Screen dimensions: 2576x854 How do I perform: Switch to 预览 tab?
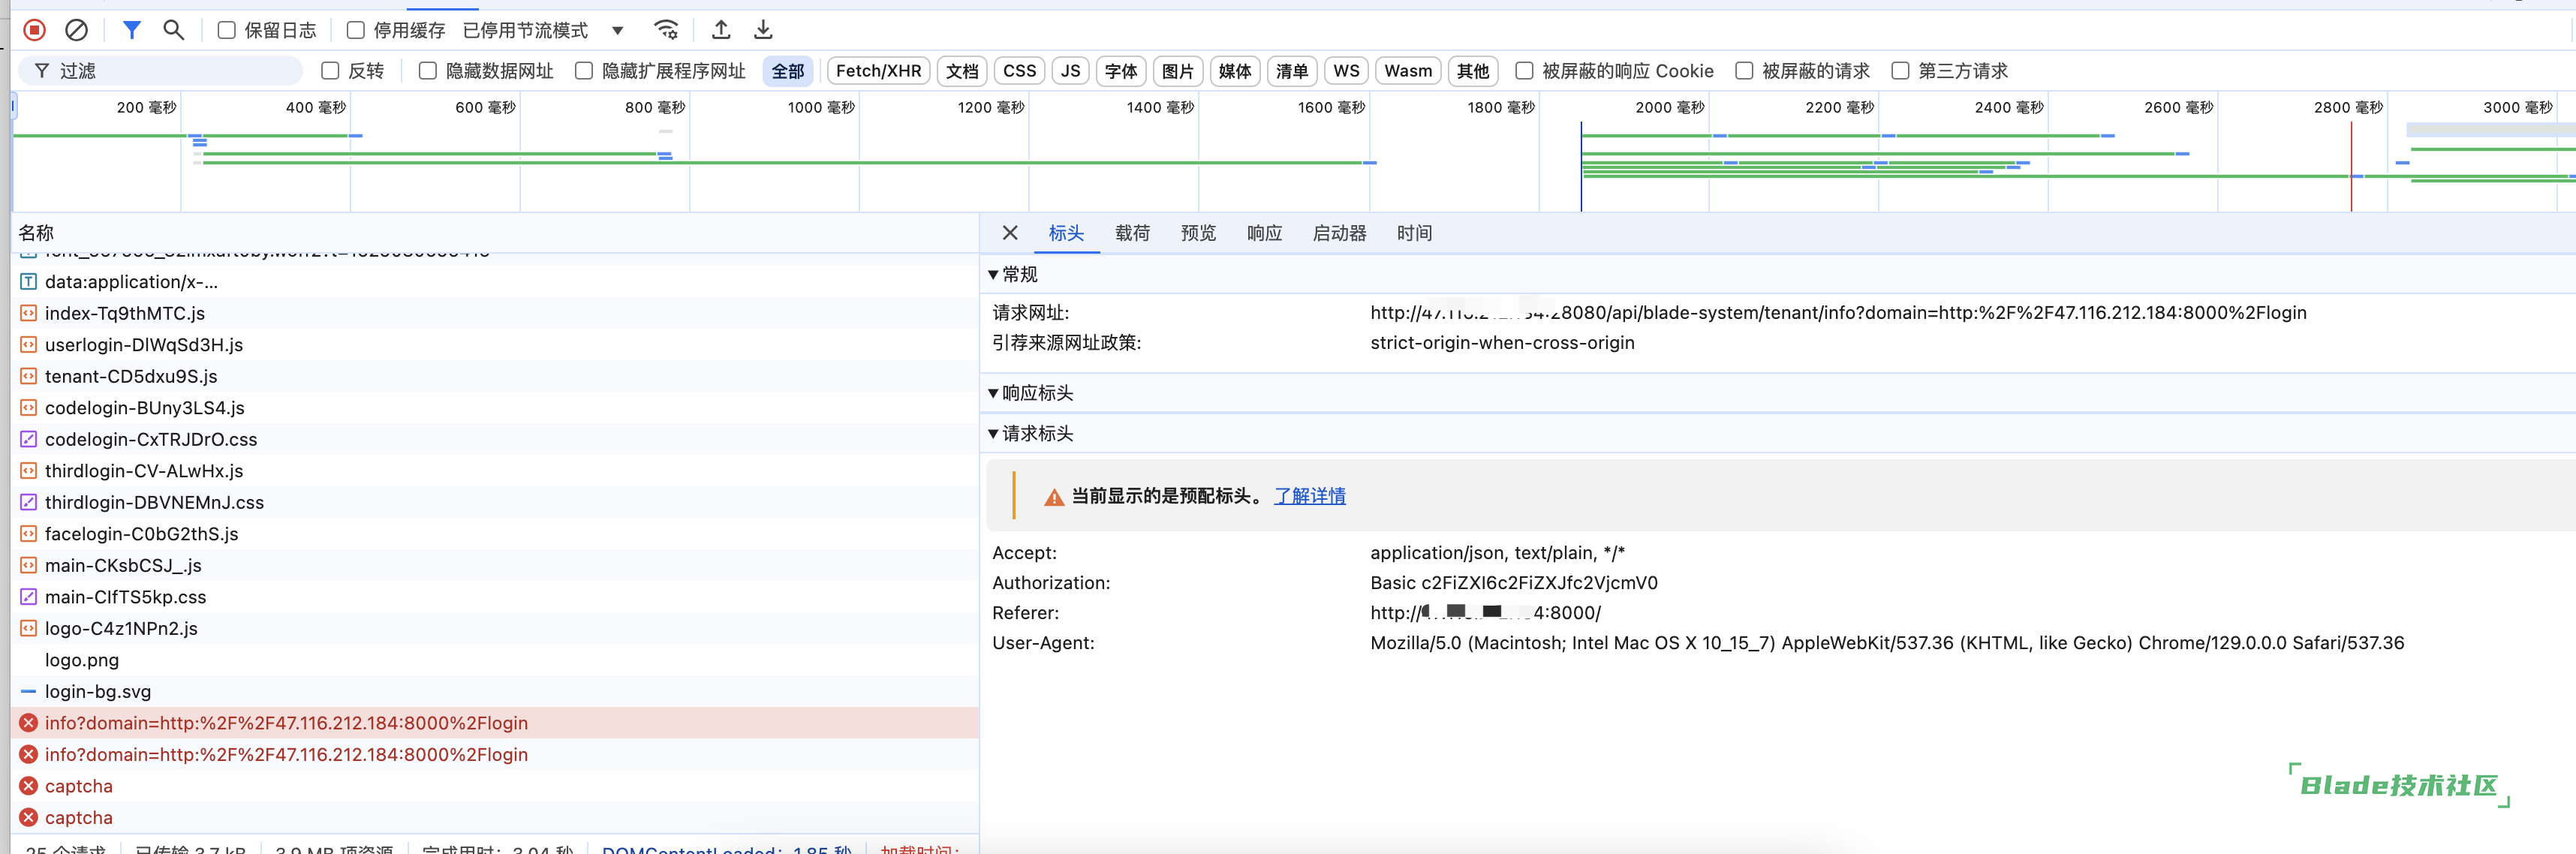[x=1198, y=233]
